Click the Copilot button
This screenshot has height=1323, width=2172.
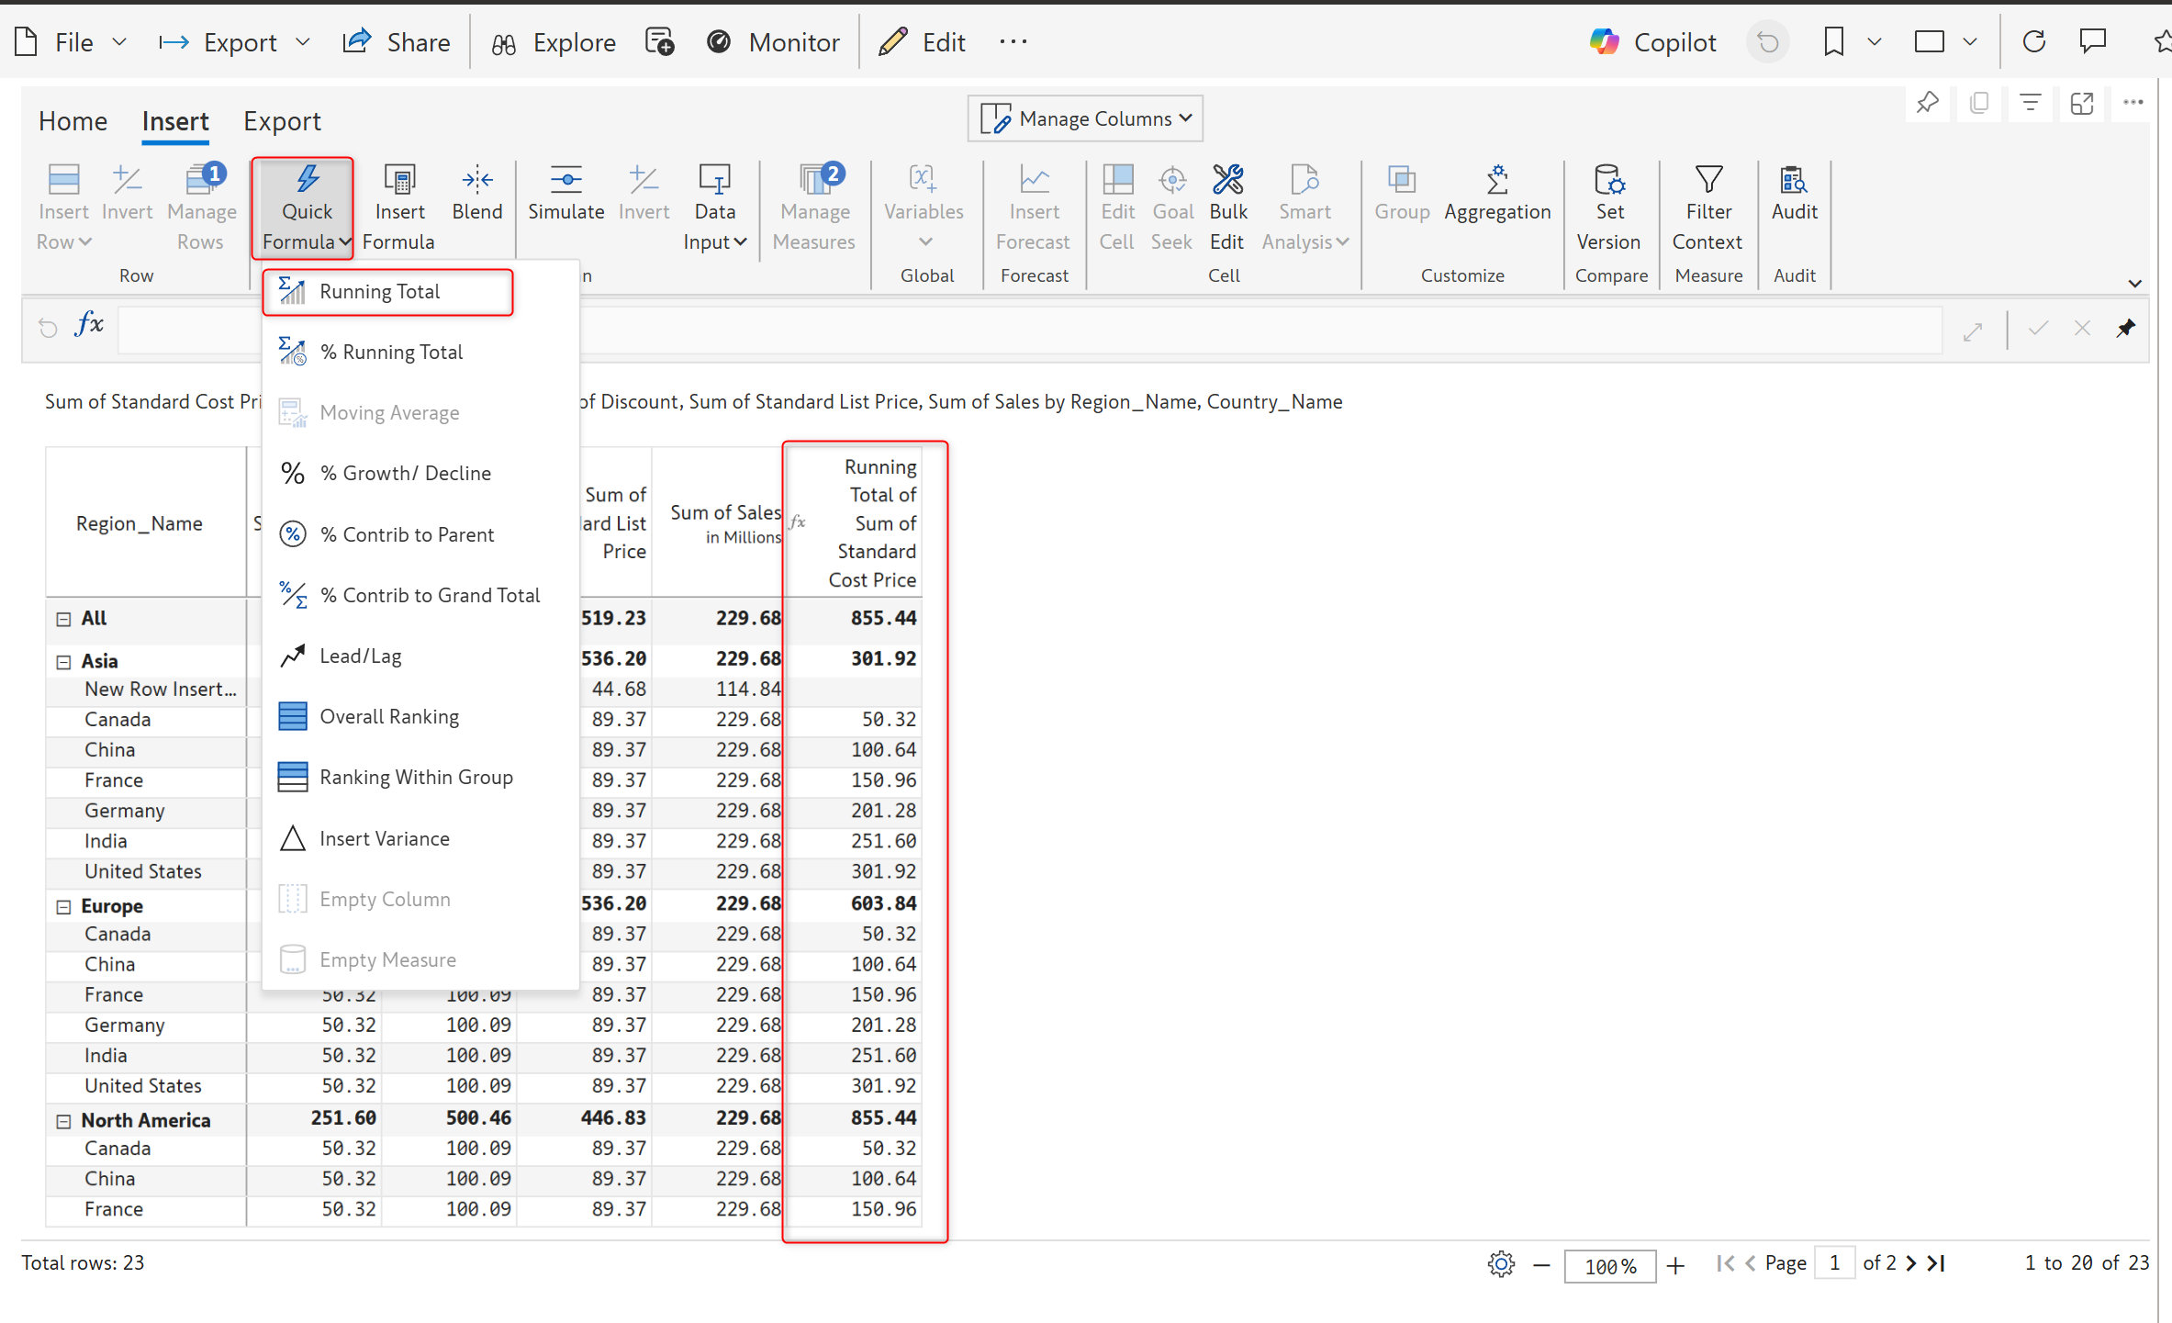click(x=1652, y=42)
